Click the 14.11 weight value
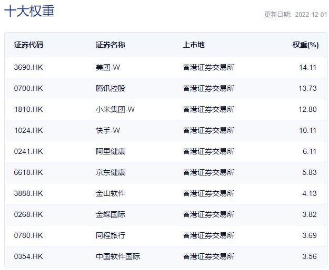 coord(307,67)
